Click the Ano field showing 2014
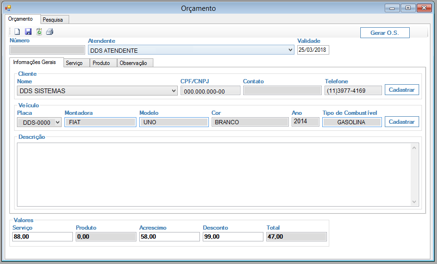This screenshot has height=264, width=437. click(x=305, y=121)
